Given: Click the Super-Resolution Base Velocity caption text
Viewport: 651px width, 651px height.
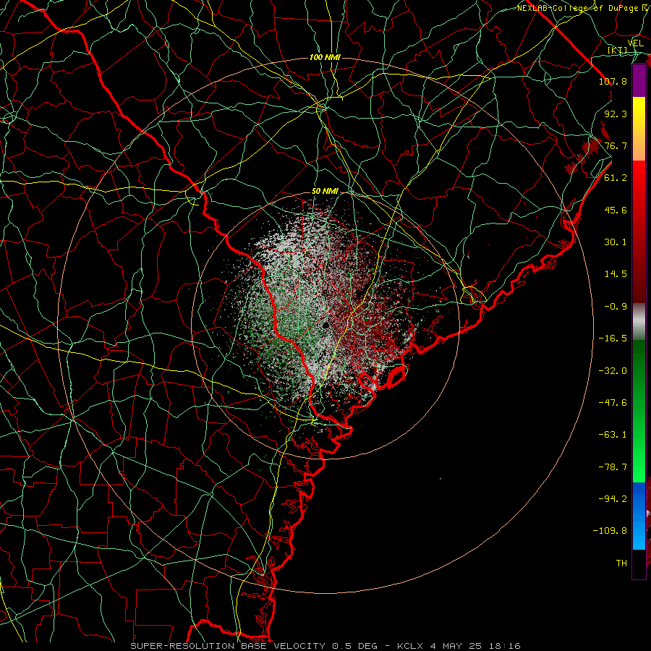Looking at the screenshot, I should pyautogui.click(x=325, y=646).
